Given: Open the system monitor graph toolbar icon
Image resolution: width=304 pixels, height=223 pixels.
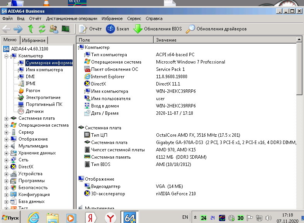Looking at the screenshot, I should [x=66, y=29].
